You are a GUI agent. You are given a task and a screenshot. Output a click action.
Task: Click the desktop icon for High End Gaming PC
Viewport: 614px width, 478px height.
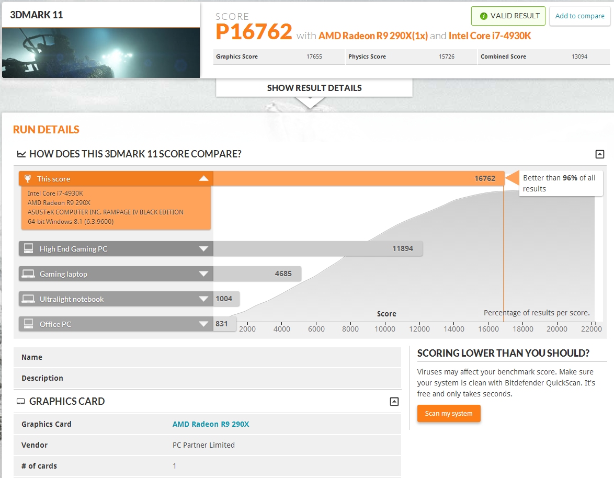coord(29,248)
